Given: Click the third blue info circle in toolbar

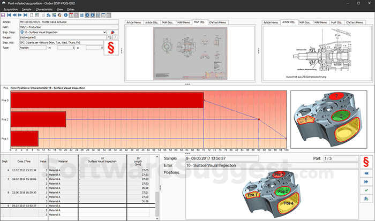Looking at the screenshot, I should tap(93, 15).
